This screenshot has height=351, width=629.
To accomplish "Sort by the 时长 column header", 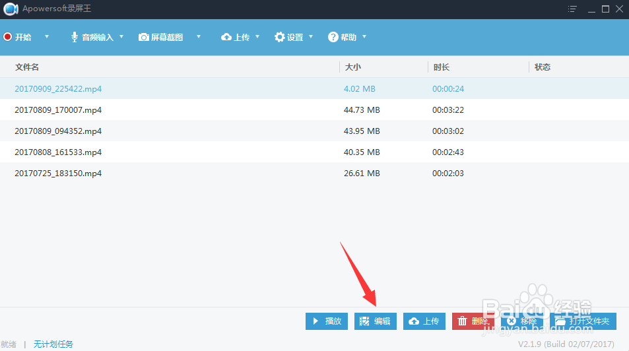I will click(x=442, y=67).
